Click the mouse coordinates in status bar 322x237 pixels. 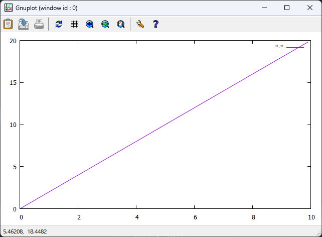(25, 231)
